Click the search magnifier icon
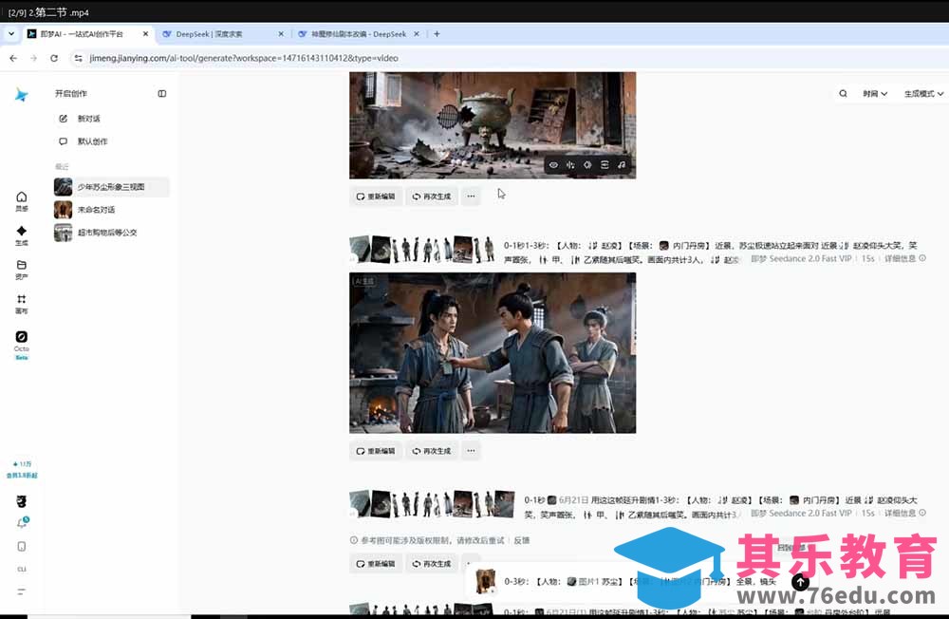This screenshot has height=619, width=949. click(843, 93)
